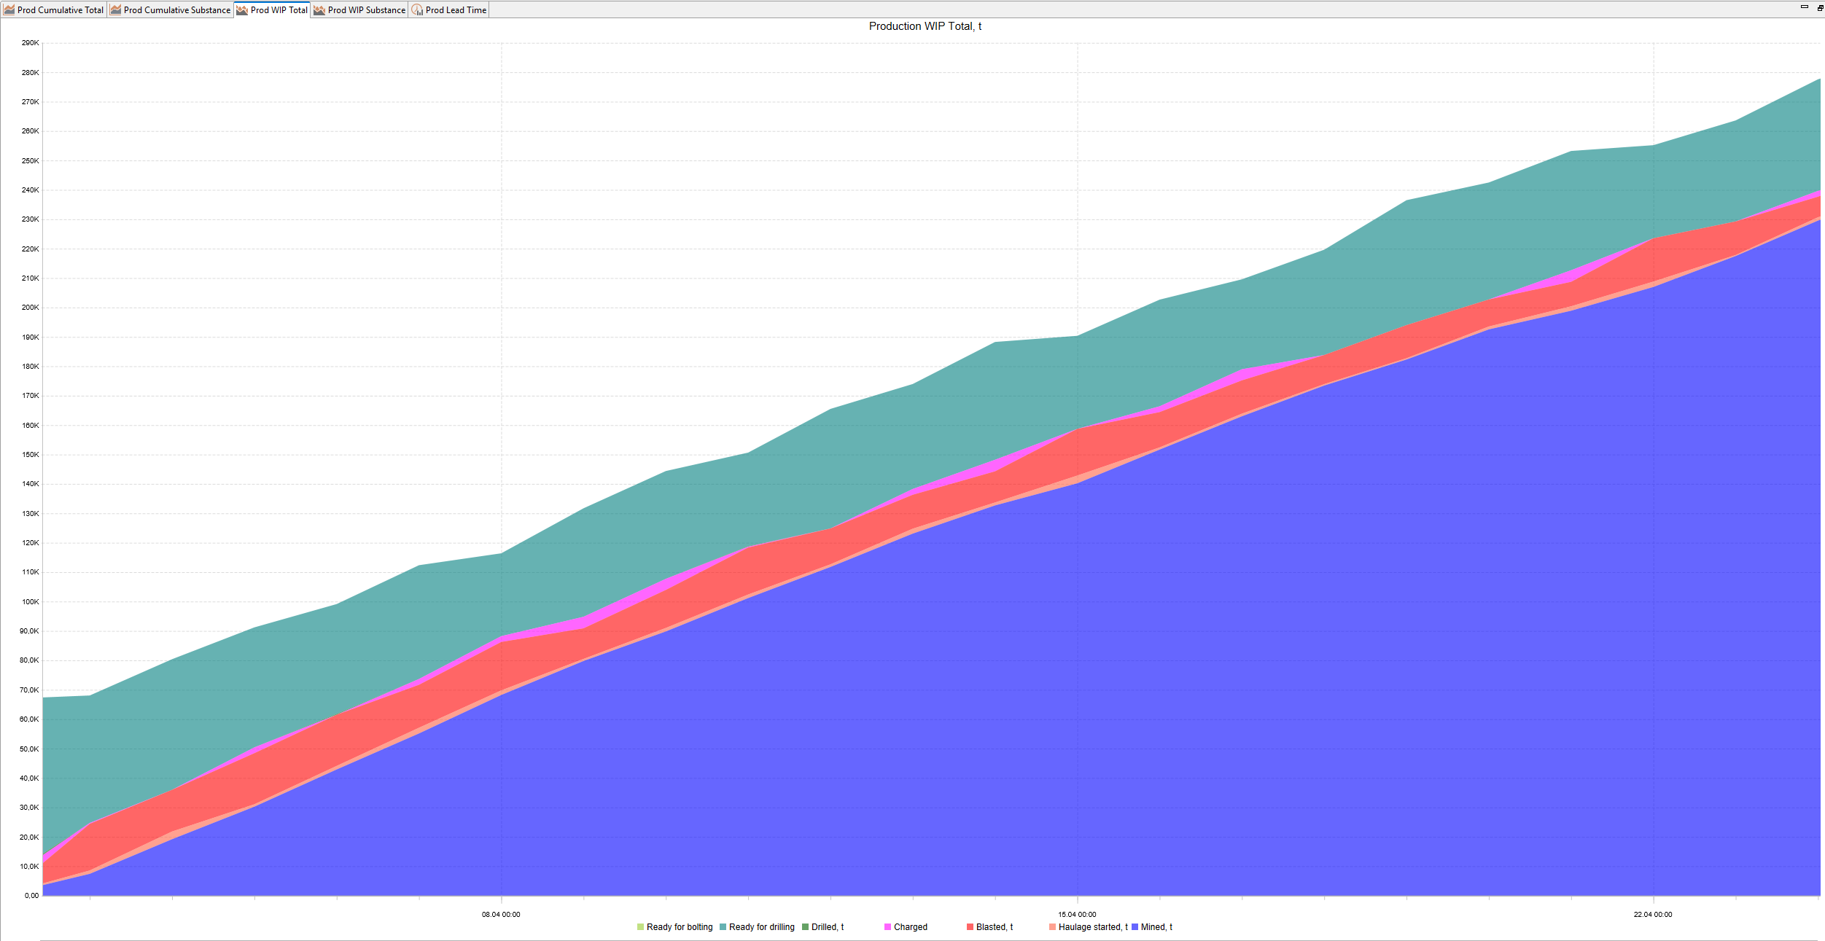Click the 200K y-axis label

coord(31,308)
